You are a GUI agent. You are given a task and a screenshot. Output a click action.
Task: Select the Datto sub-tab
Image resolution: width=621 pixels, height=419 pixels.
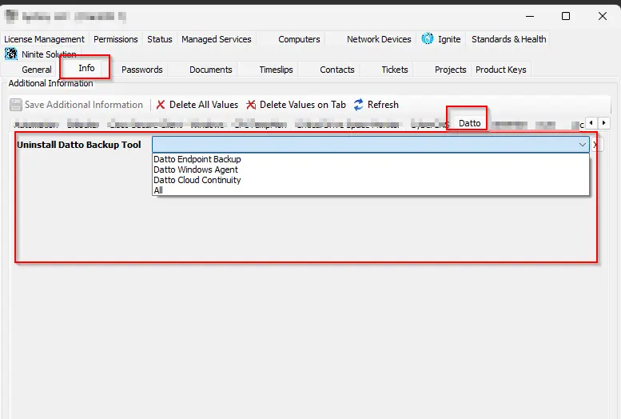tap(469, 123)
